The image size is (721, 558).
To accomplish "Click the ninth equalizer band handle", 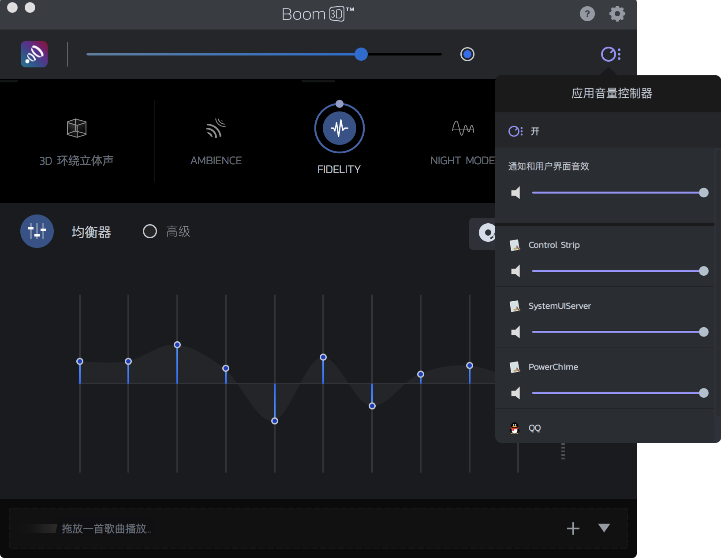I will tap(470, 366).
